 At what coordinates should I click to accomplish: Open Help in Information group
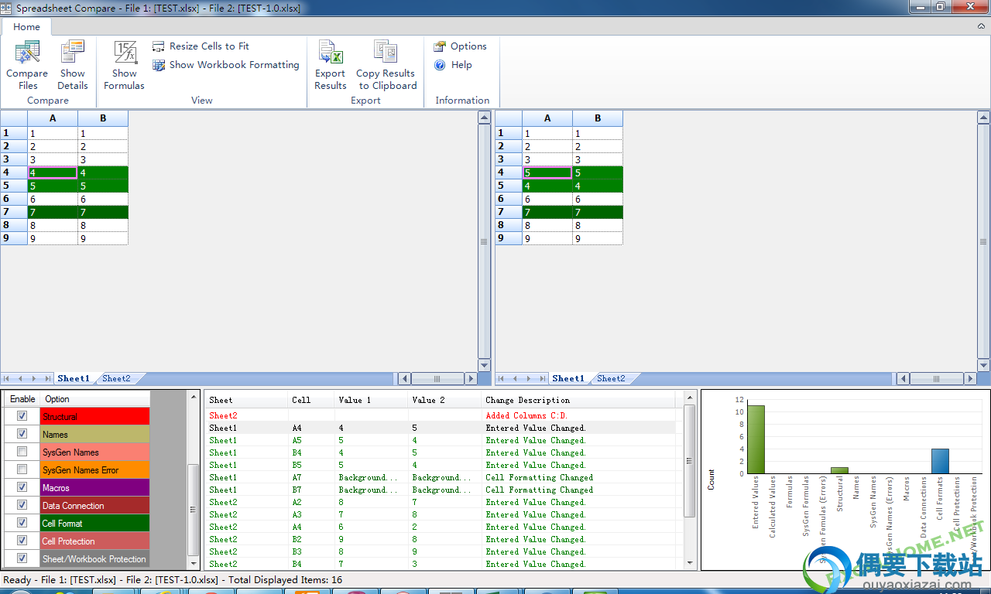pyautogui.click(x=453, y=65)
